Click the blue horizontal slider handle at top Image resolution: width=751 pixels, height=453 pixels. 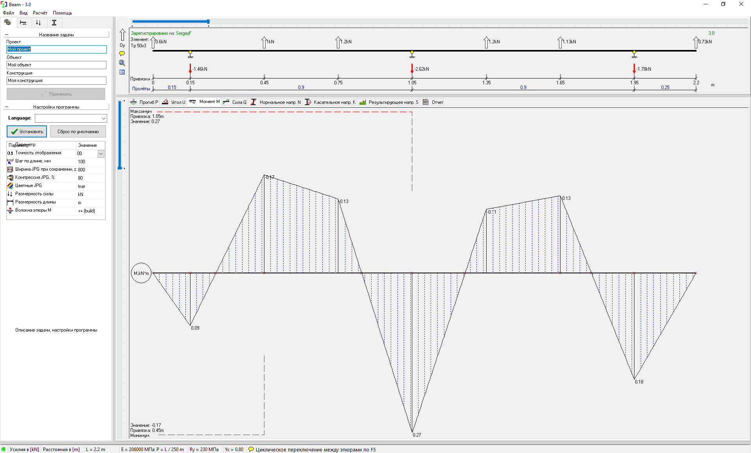click(x=208, y=22)
